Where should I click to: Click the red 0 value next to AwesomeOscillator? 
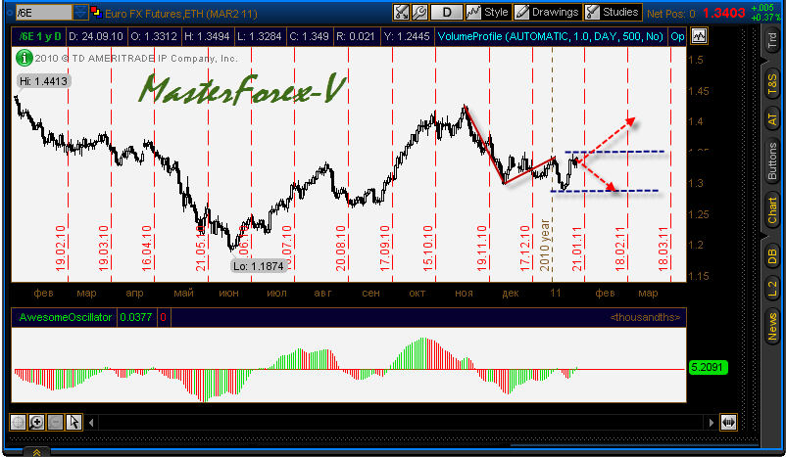(x=164, y=317)
